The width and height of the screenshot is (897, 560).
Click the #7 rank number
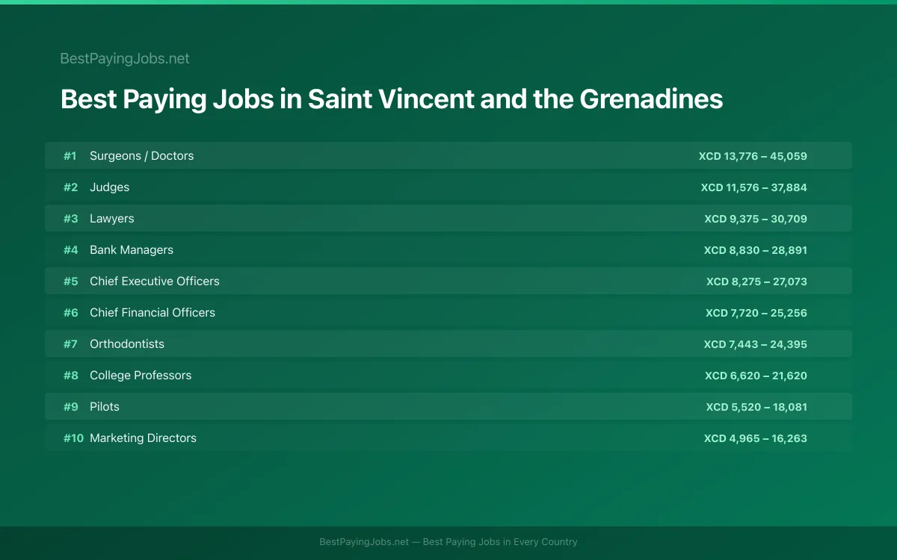(70, 344)
